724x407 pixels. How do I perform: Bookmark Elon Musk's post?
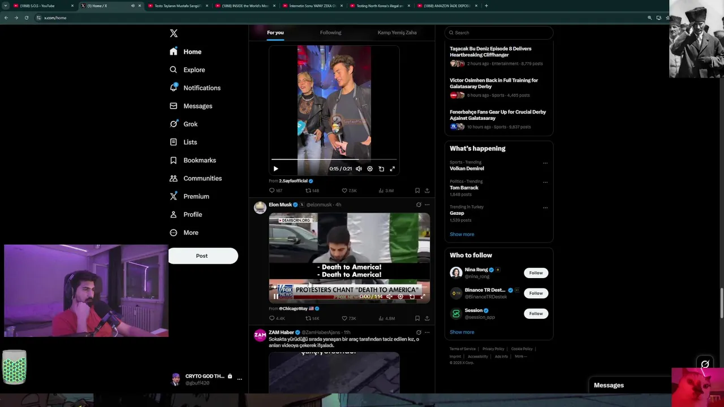(x=417, y=318)
